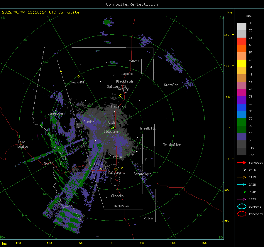
Task: Click the green 22JP arrow legend icon
Action: pos(242,192)
